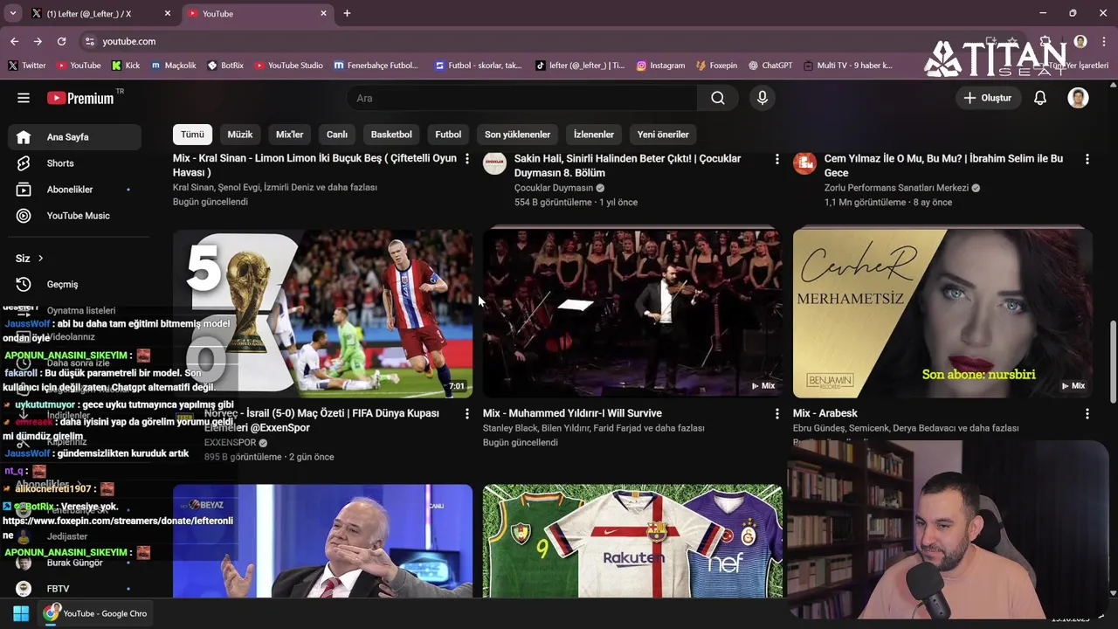Open the YouTube Studio bookmark

pyautogui.click(x=288, y=66)
